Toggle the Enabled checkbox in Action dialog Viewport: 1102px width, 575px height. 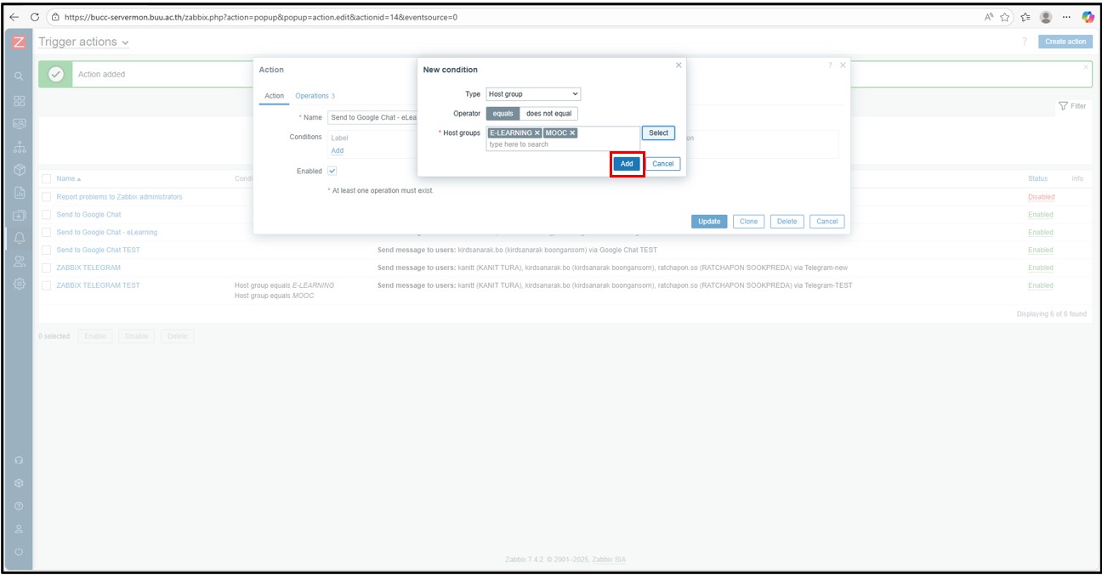tap(332, 171)
